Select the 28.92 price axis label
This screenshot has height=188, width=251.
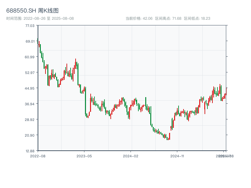click(x=30, y=120)
